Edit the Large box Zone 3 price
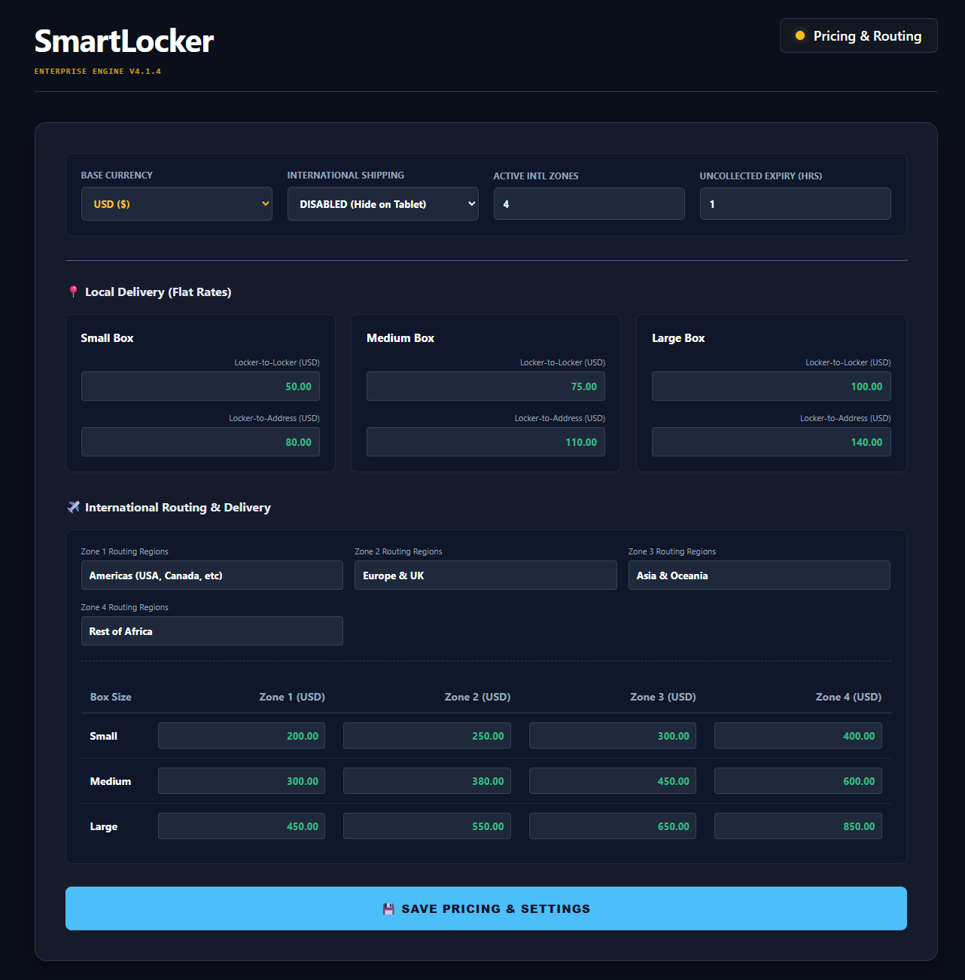The image size is (965, 980). pos(612,826)
